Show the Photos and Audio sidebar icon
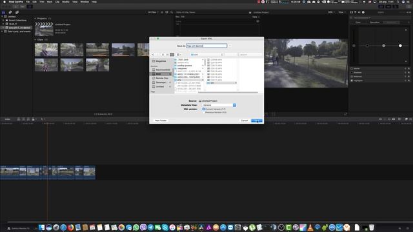This screenshot has height=232, width=413. point(10,12)
